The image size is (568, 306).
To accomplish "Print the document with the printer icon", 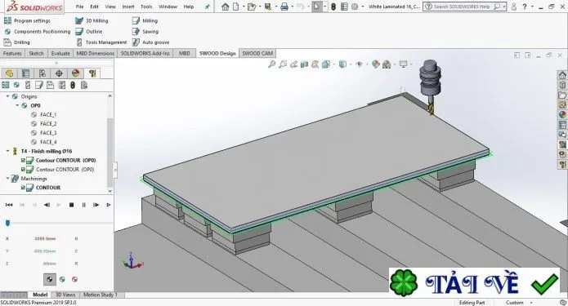I will [284, 7].
